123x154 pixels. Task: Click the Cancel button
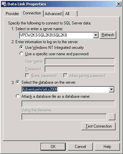pos(80,147)
